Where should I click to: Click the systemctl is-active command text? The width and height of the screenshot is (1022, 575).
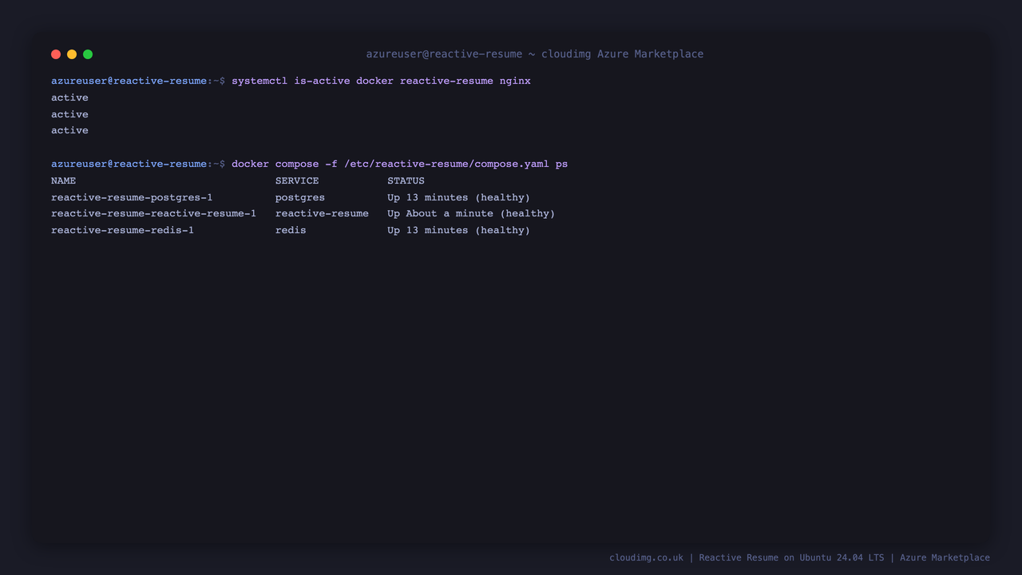click(381, 81)
